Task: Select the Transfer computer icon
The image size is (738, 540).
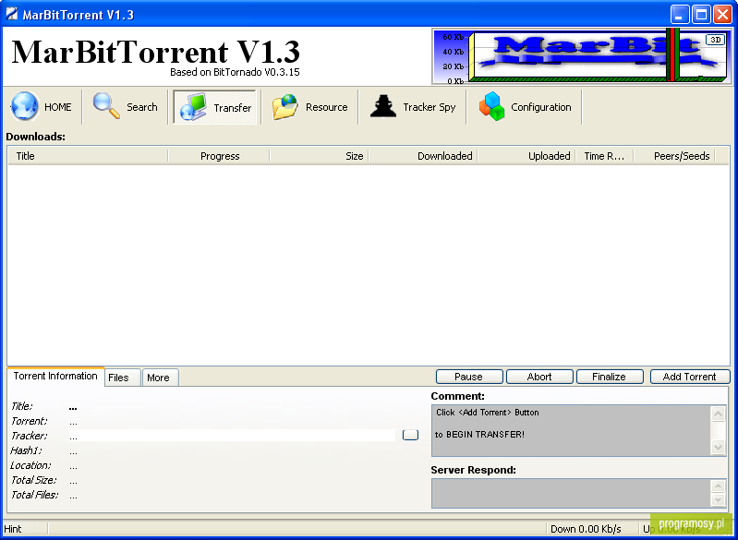Action: pyautogui.click(x=193, y=107)
